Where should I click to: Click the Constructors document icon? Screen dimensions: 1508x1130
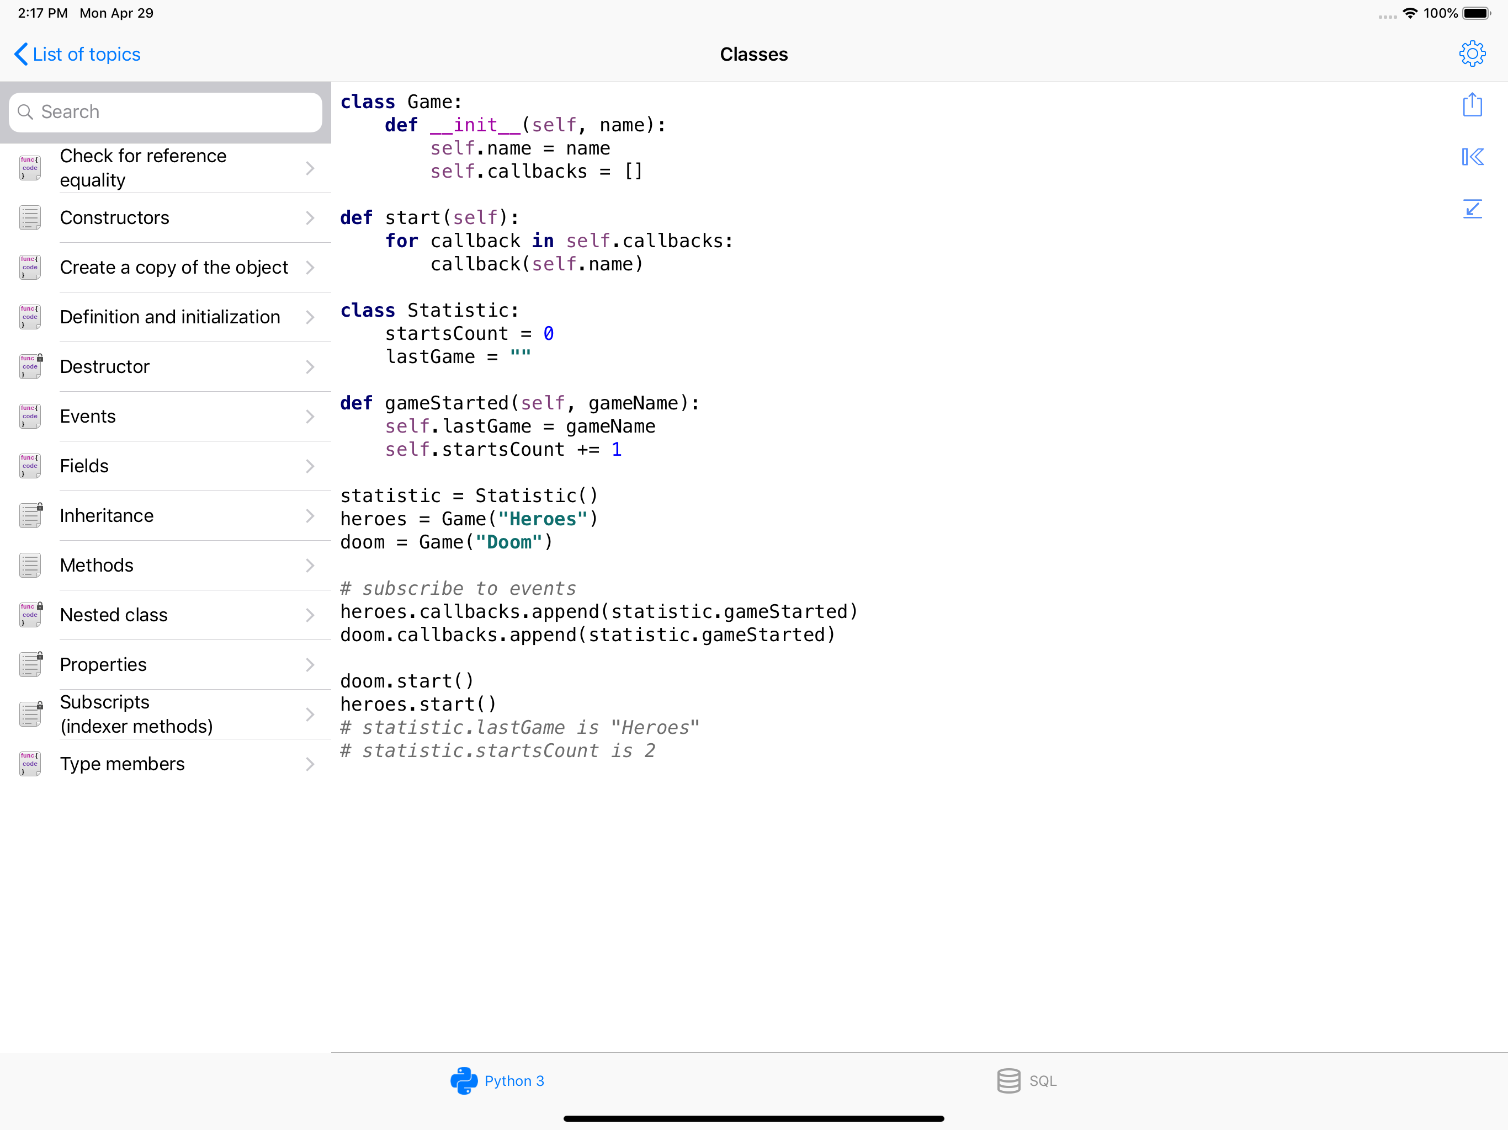click(30, 218)
